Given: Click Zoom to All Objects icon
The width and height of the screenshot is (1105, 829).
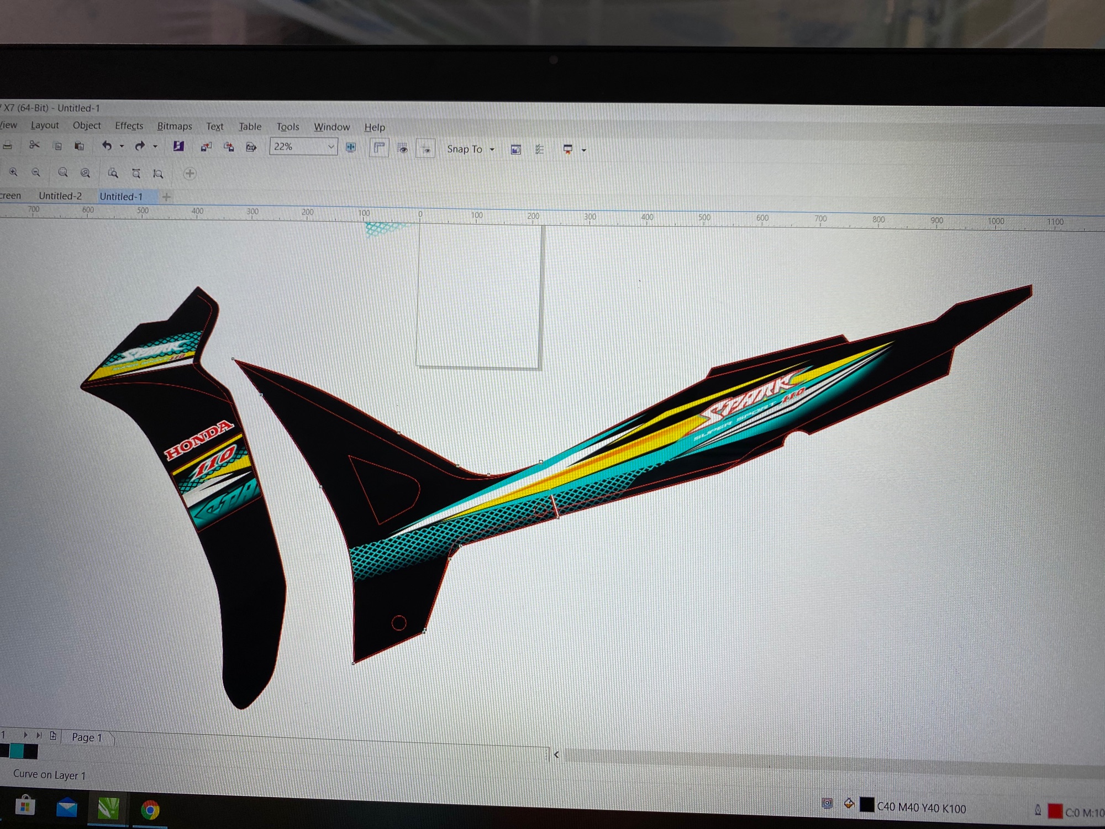Looking at the screenshot, I should coord(86,173).
